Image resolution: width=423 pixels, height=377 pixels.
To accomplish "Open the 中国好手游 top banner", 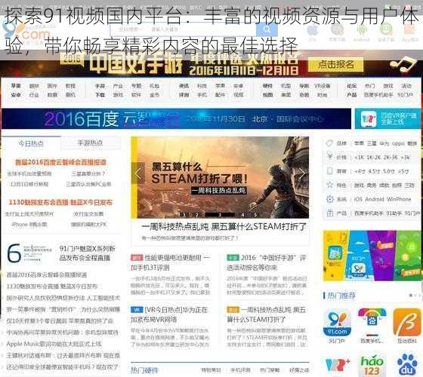I will coord(211,64).
